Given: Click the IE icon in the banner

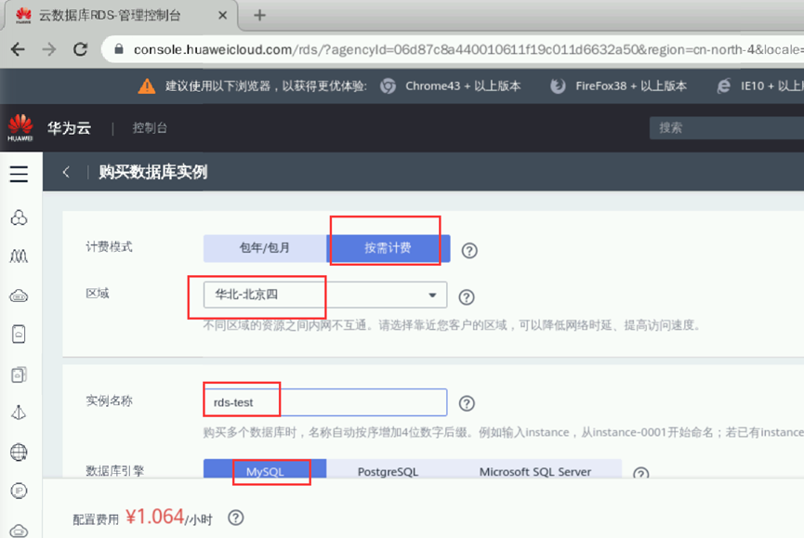Looking at the screenshot, I should (723, 86).
